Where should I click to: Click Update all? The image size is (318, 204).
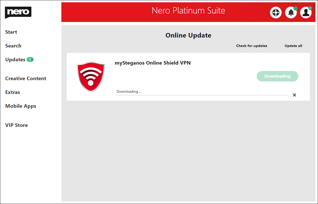click(293, 46)
